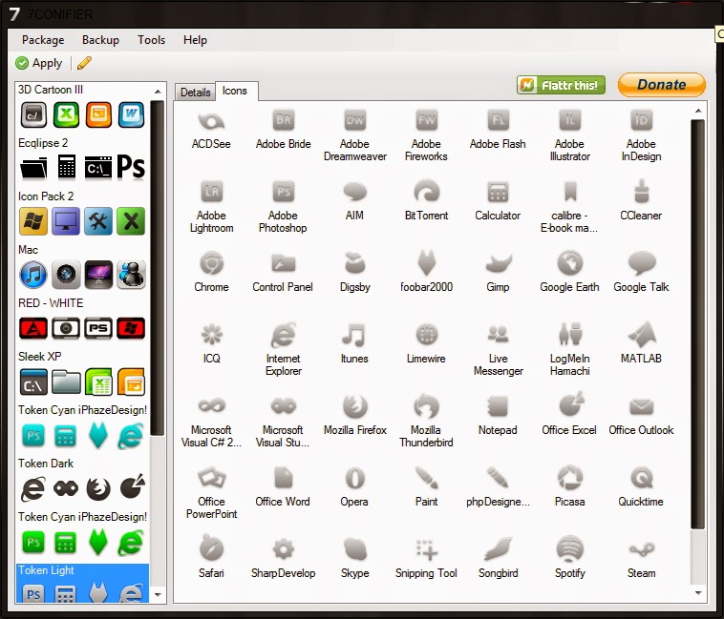Switch to the Icons tab
This screenshot has width=724, height=619.
235,91
